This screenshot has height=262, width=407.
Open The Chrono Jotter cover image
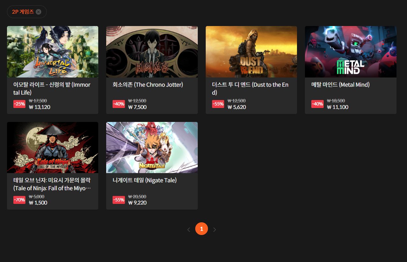point(152,52)
